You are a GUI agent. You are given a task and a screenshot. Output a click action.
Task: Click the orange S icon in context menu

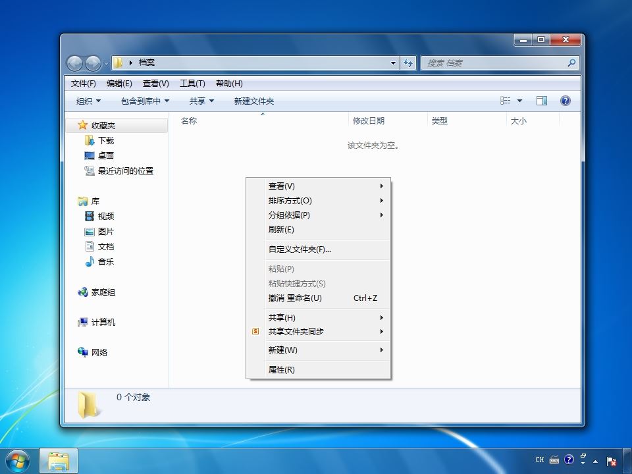point(255,331)
